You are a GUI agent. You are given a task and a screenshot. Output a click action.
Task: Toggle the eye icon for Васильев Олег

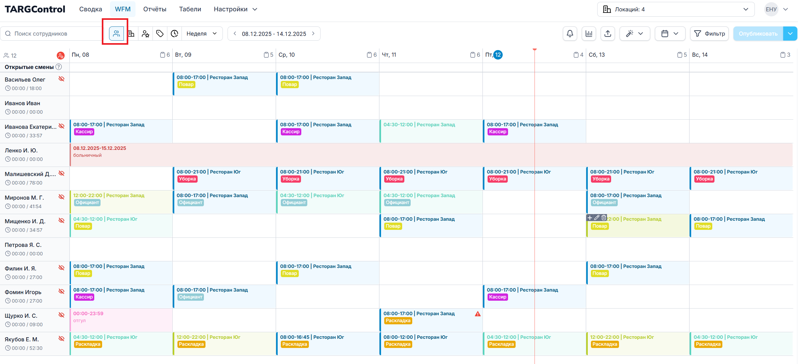coord(61,79)
